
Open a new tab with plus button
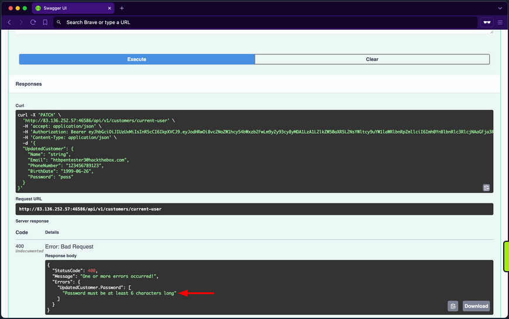click(x=122, y=8)
